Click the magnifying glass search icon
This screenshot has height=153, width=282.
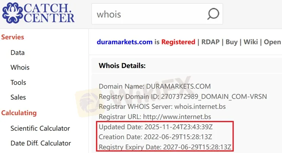213,14
